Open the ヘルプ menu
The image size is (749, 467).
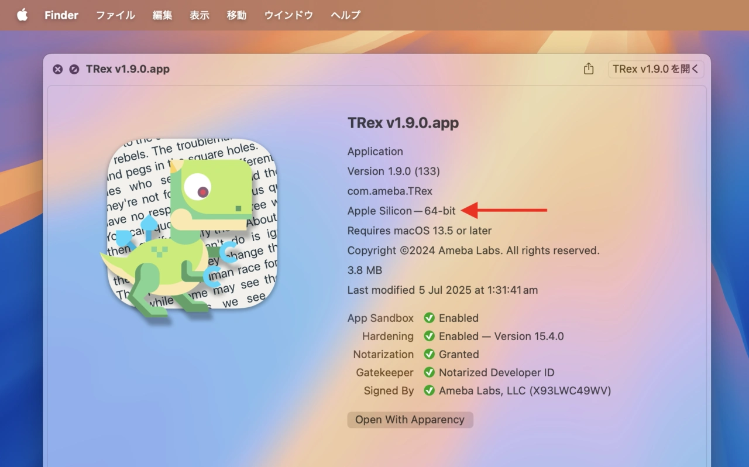345,15
